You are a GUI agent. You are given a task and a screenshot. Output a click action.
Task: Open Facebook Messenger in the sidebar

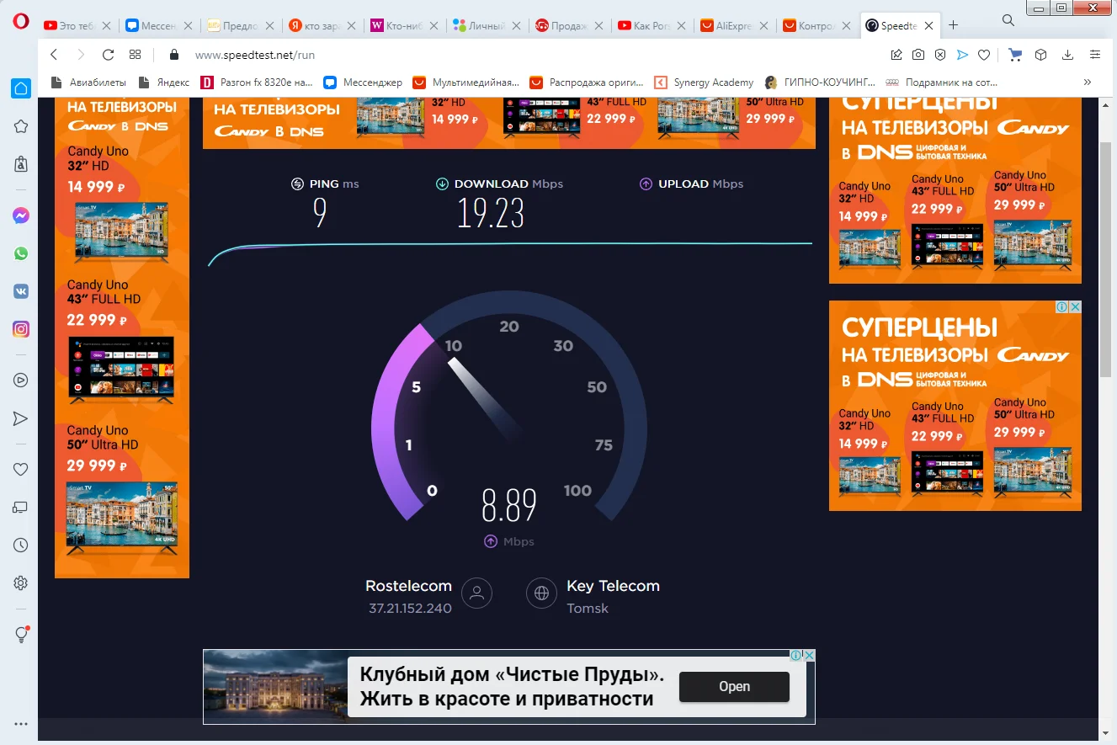tap(20, 216)
